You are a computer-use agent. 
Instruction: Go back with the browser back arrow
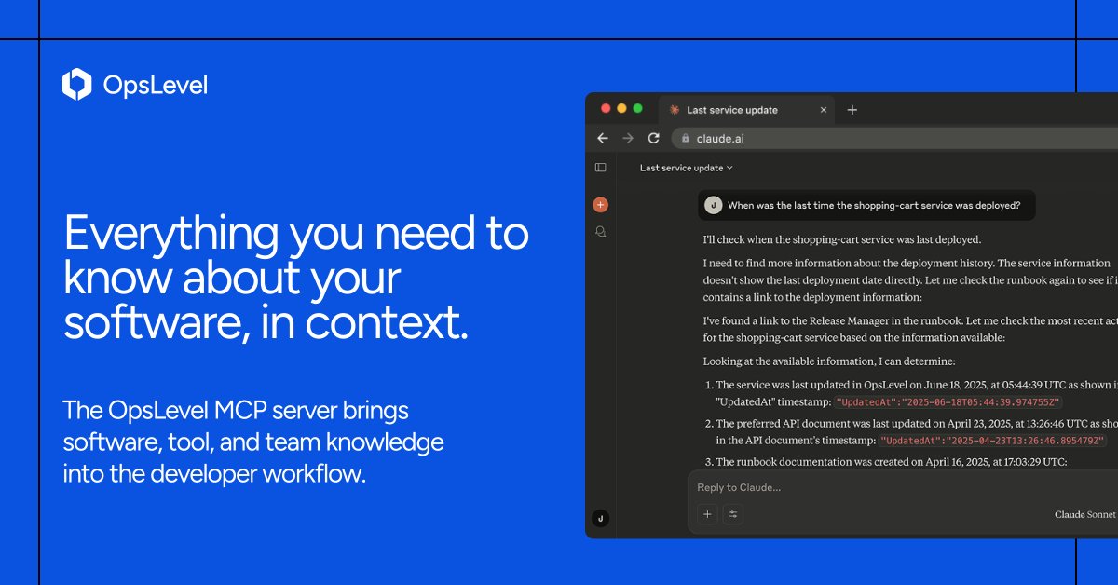[x=603, y=138]
